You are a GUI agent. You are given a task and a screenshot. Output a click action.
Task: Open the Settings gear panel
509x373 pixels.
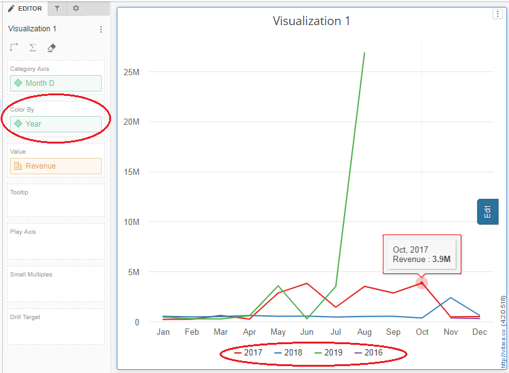coord(74,8)
